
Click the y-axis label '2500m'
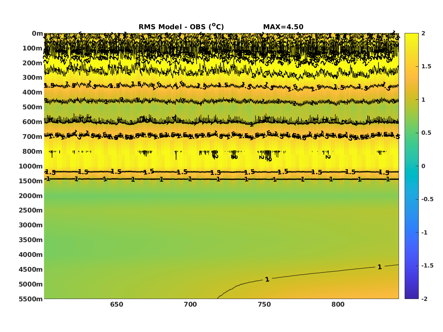[x=31, y=210]
